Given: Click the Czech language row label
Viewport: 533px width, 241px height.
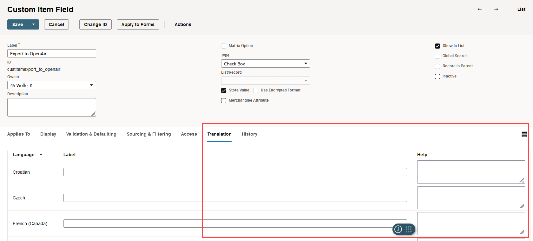Looking at the screenshot, I should tap(19, 198).
